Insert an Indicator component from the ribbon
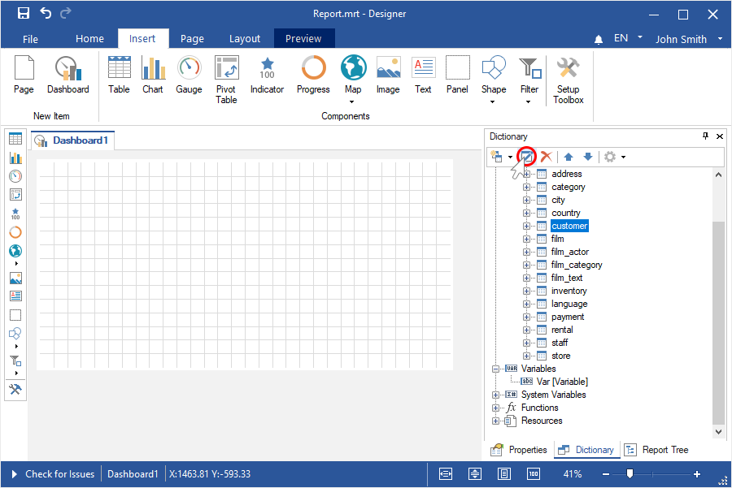Image resolution: width=732 pixels, height=488 pixels. point(267,75)
